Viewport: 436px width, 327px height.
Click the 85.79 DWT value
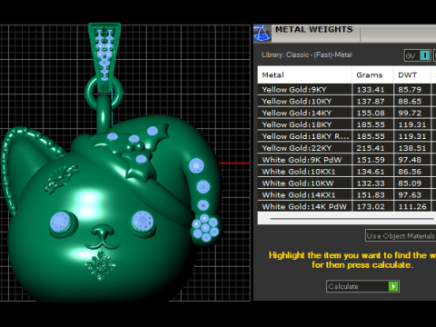point(410,90)
